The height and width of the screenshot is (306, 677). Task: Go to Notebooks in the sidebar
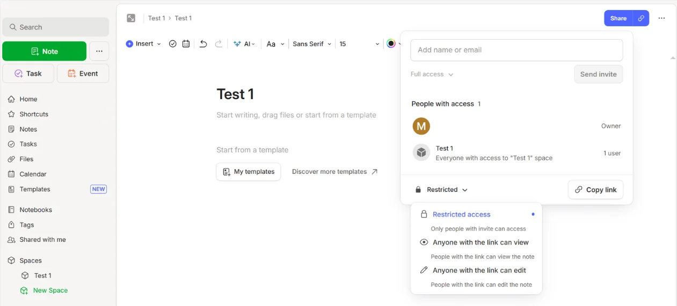(35, 210)
